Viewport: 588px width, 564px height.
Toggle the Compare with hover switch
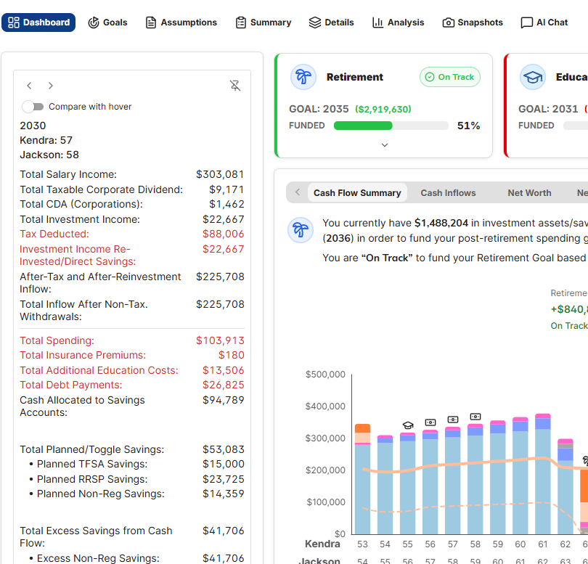point(33,107)
